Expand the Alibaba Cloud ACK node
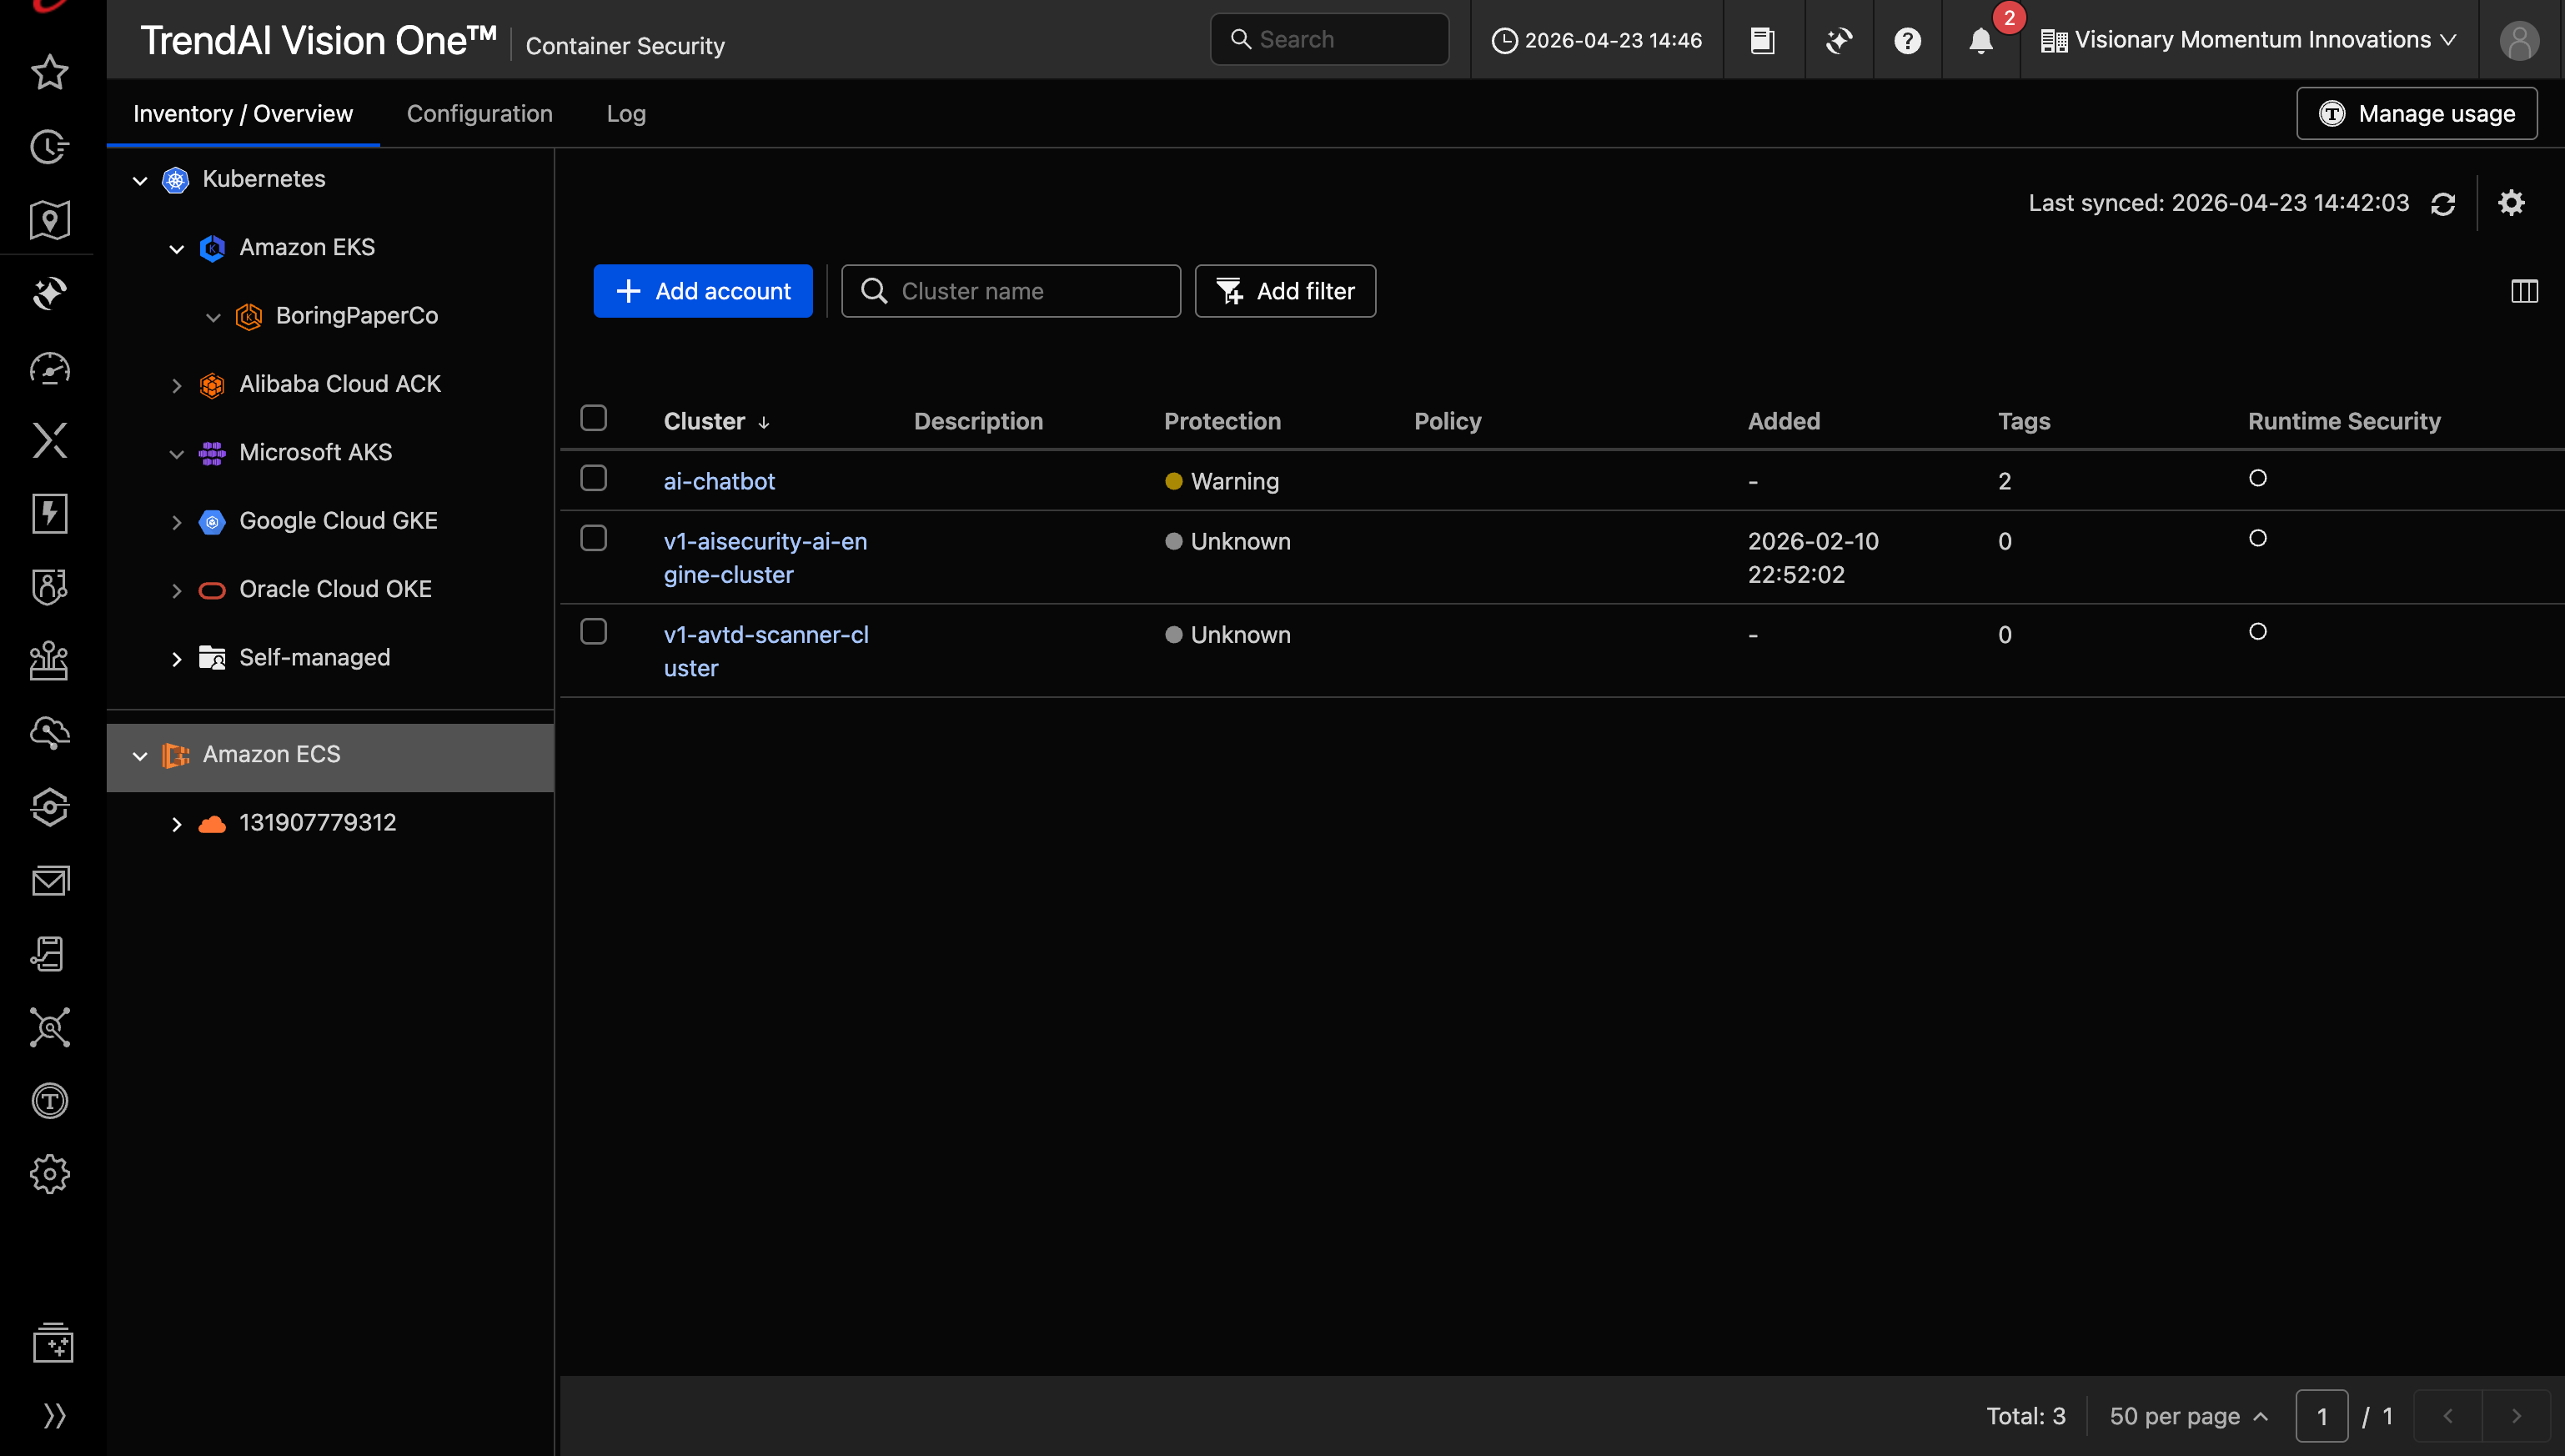Image resolution: width=2565 pixels, height=1456 pixels. tap(177, 386)
